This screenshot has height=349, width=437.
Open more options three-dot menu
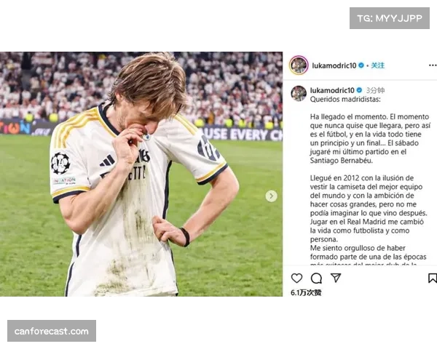coord(433,65)
